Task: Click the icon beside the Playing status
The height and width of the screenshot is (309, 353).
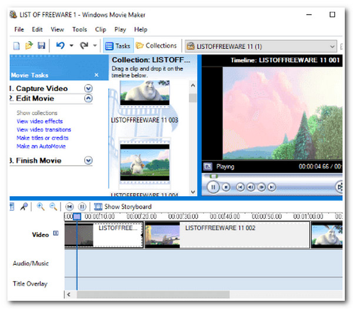Action: click(x=208, y=166)
